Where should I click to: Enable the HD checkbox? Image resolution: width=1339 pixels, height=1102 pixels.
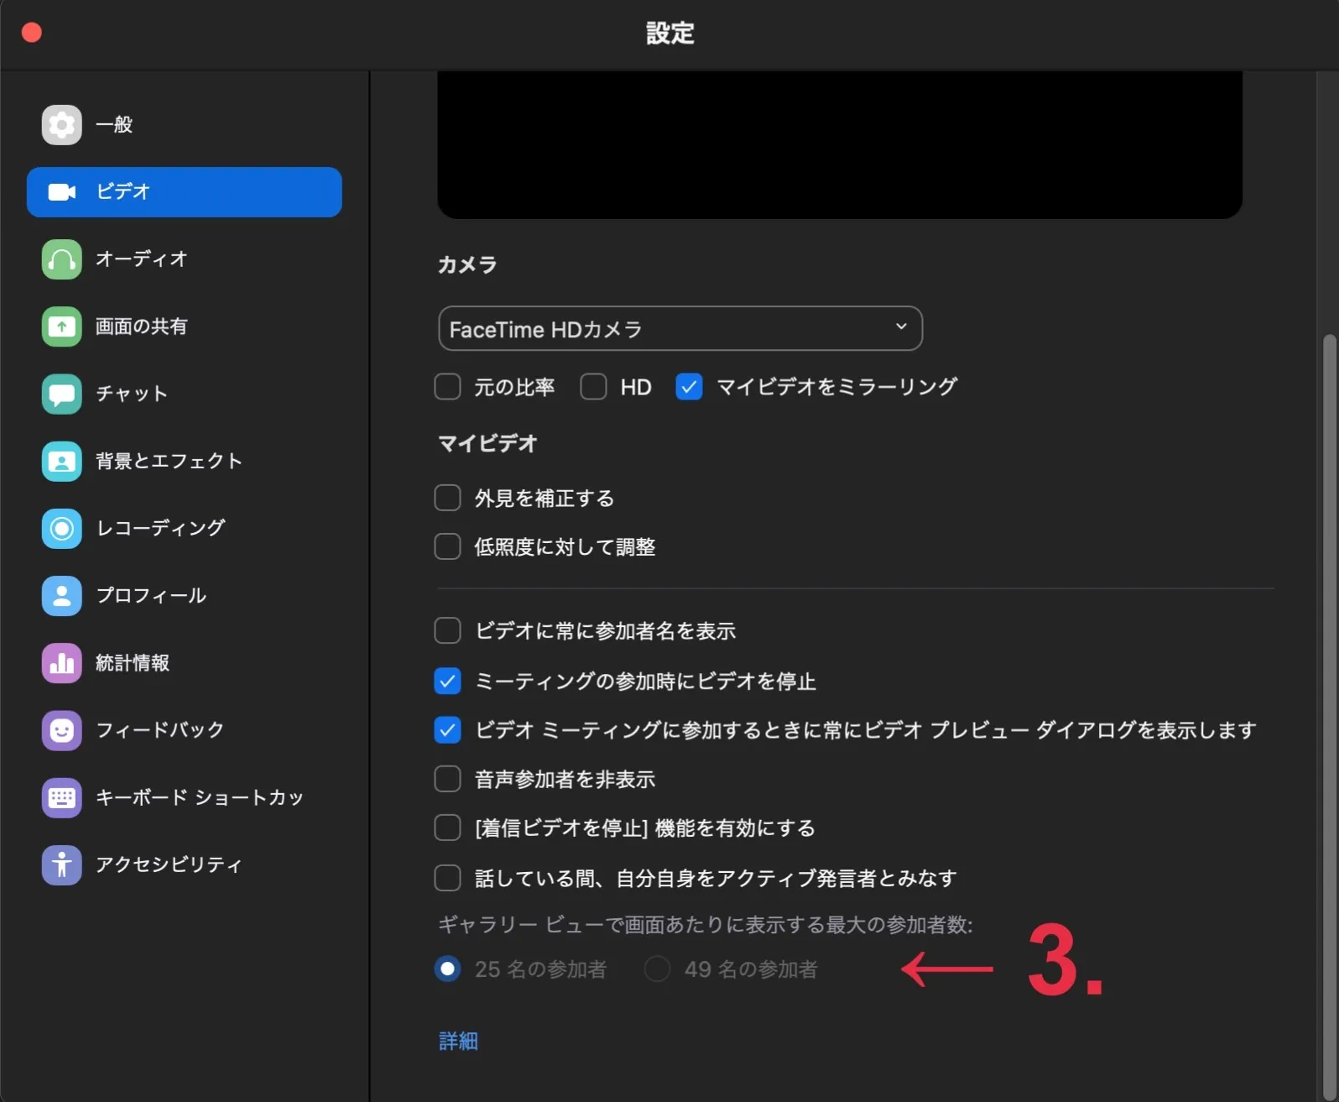coord(593,387)
